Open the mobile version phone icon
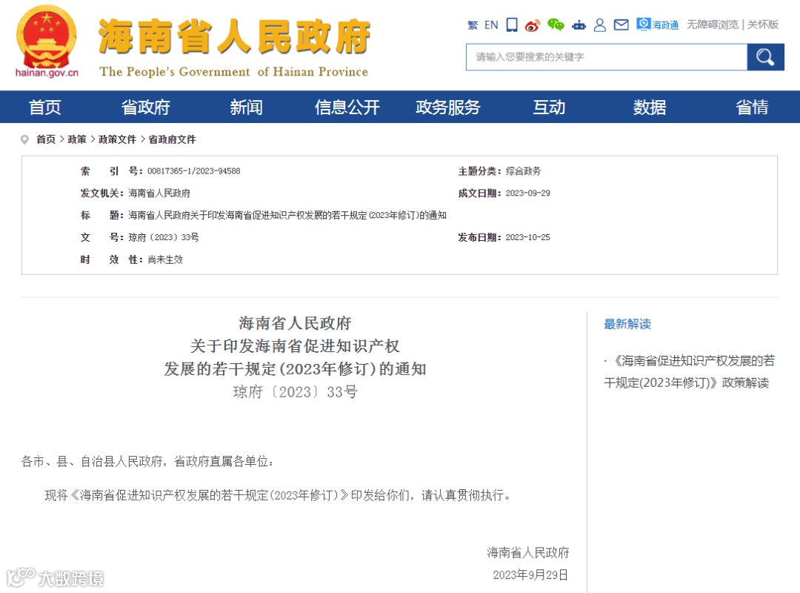 [x=512, y=24]
